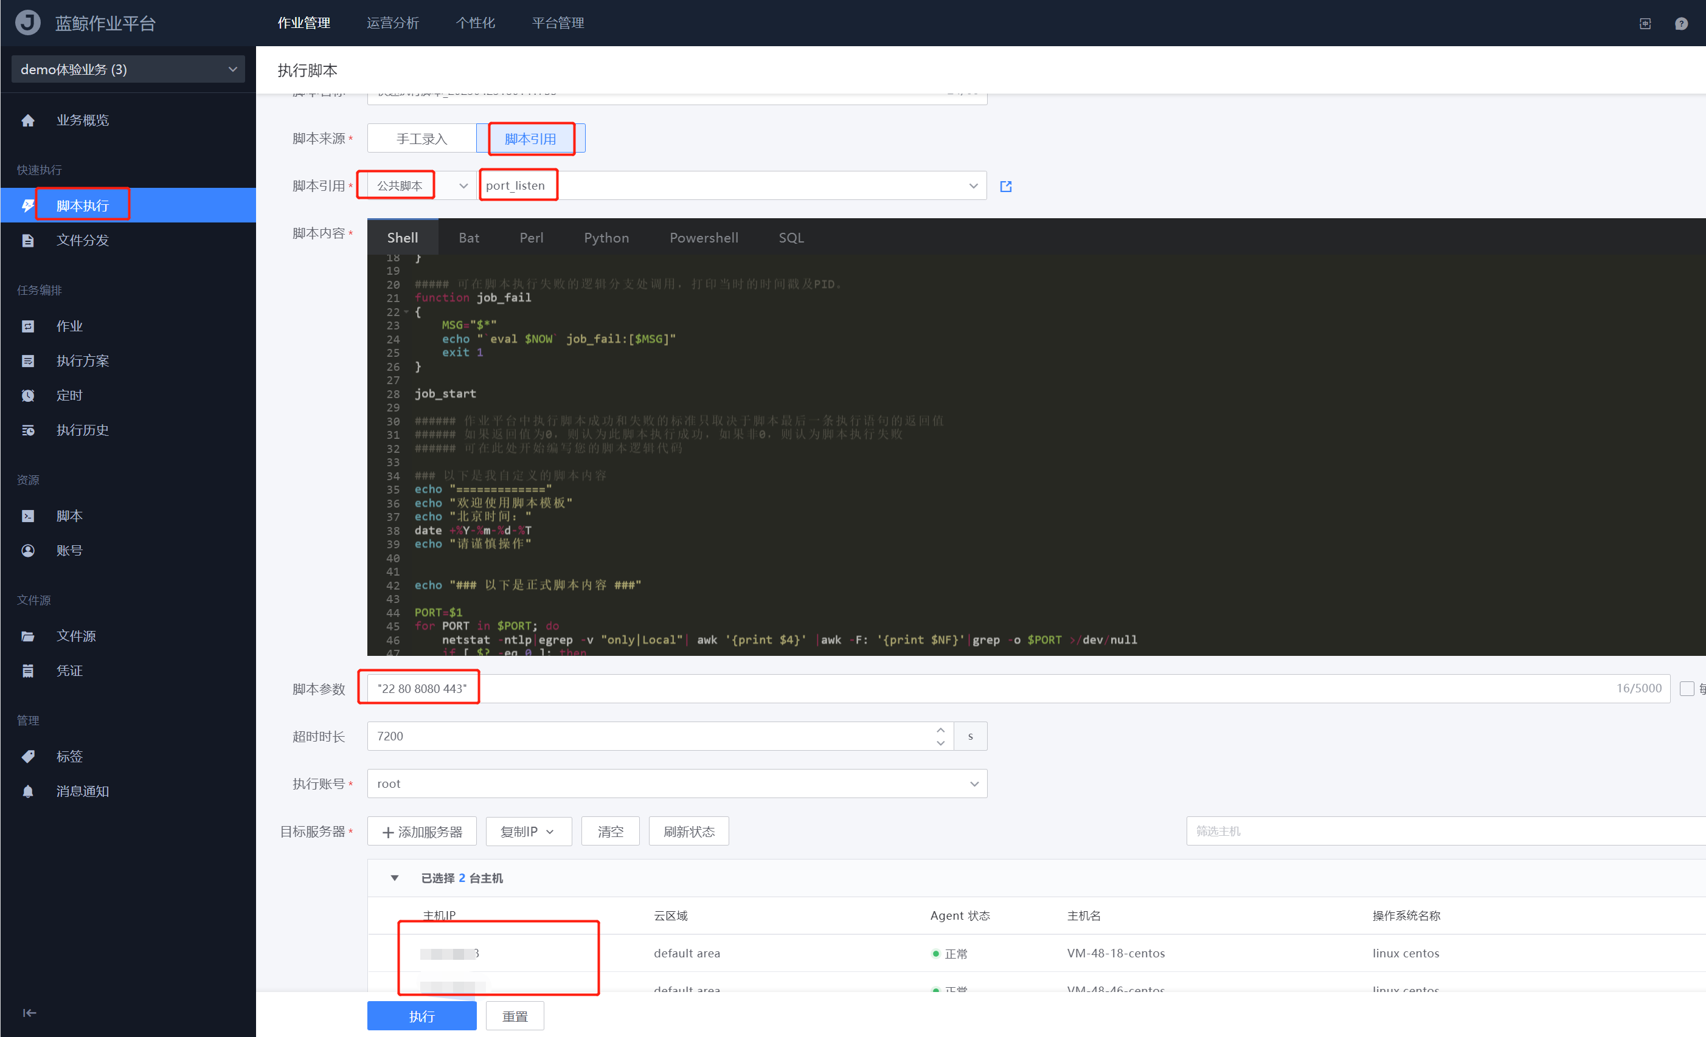
Task: Open 执行方案 in the sidebar
Action: pos(82,361)
